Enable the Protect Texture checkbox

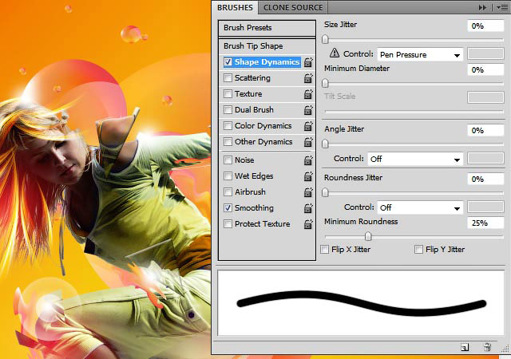228,224
